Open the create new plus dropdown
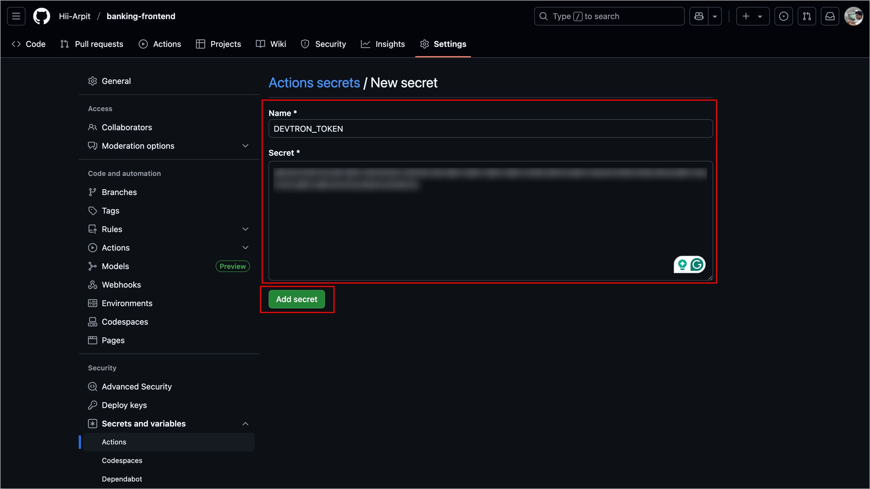 pyautogui.click(x=752, y=16)
